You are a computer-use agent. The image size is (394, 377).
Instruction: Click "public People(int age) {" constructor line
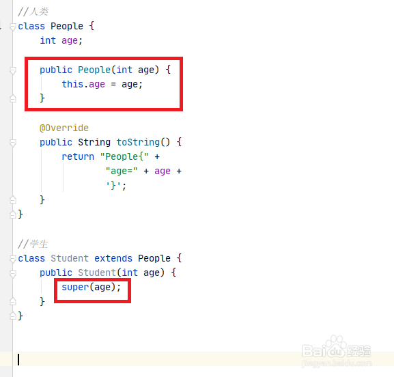[105, 70]
